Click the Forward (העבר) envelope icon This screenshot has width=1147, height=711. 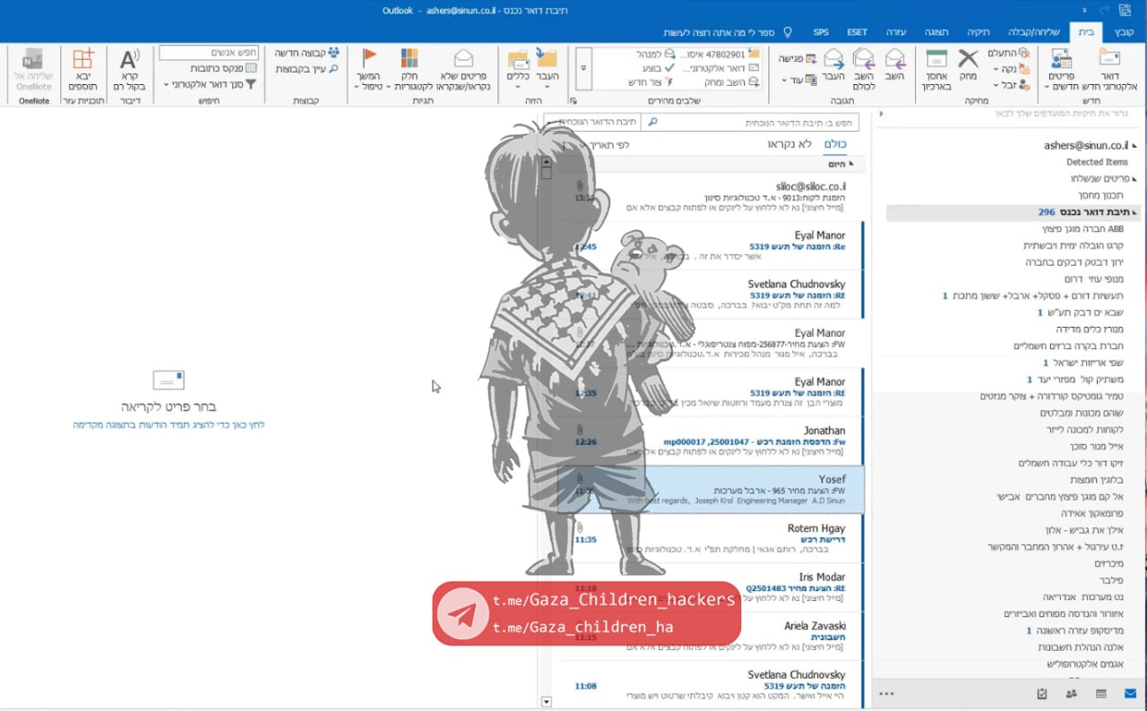point(834,60)
